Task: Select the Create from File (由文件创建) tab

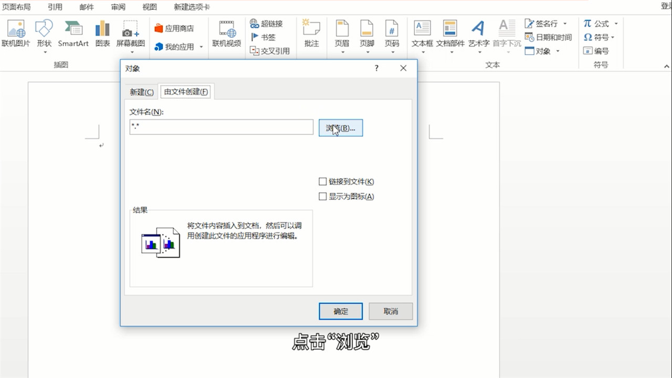Action: click(186, 91)
